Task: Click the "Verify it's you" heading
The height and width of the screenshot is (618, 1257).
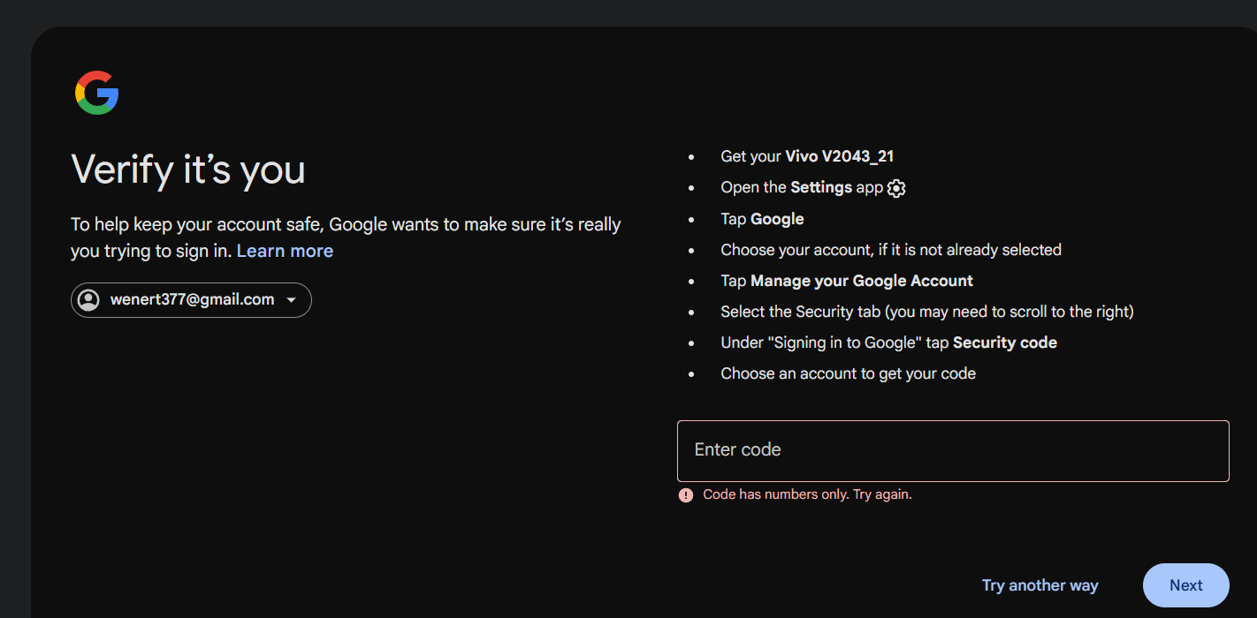Action: pyautogui.click(x=188, y=170)
